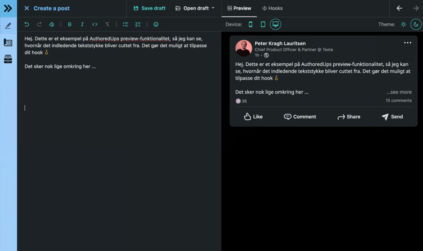Select the Preview tab
This screenshot has height=251, width=423.
(x=239, y=8)
